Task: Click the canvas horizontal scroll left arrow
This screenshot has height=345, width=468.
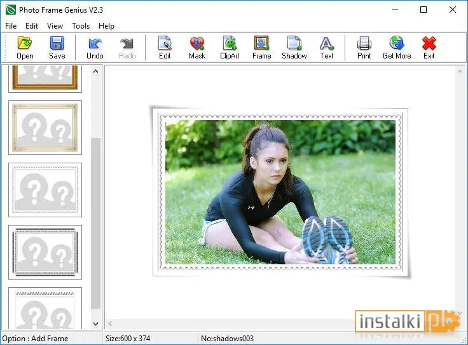Action: [x=110, y=323]
